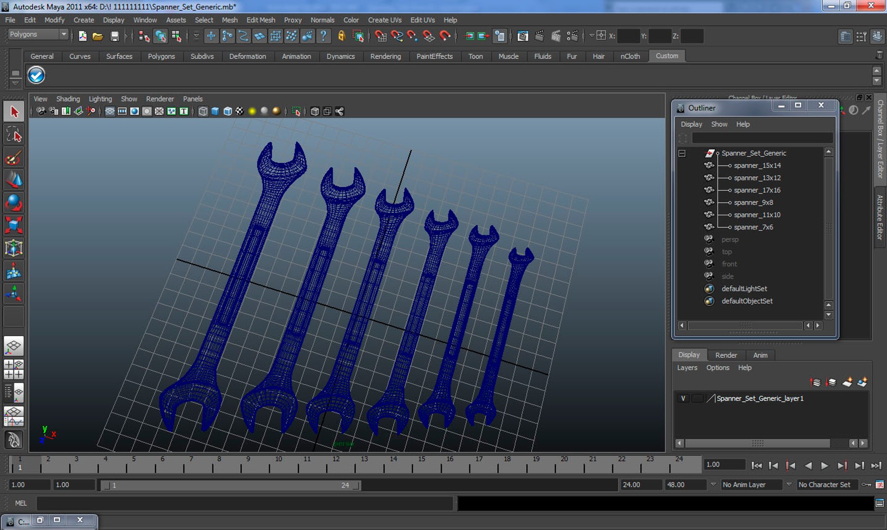Click the lock selection icon

341,36
